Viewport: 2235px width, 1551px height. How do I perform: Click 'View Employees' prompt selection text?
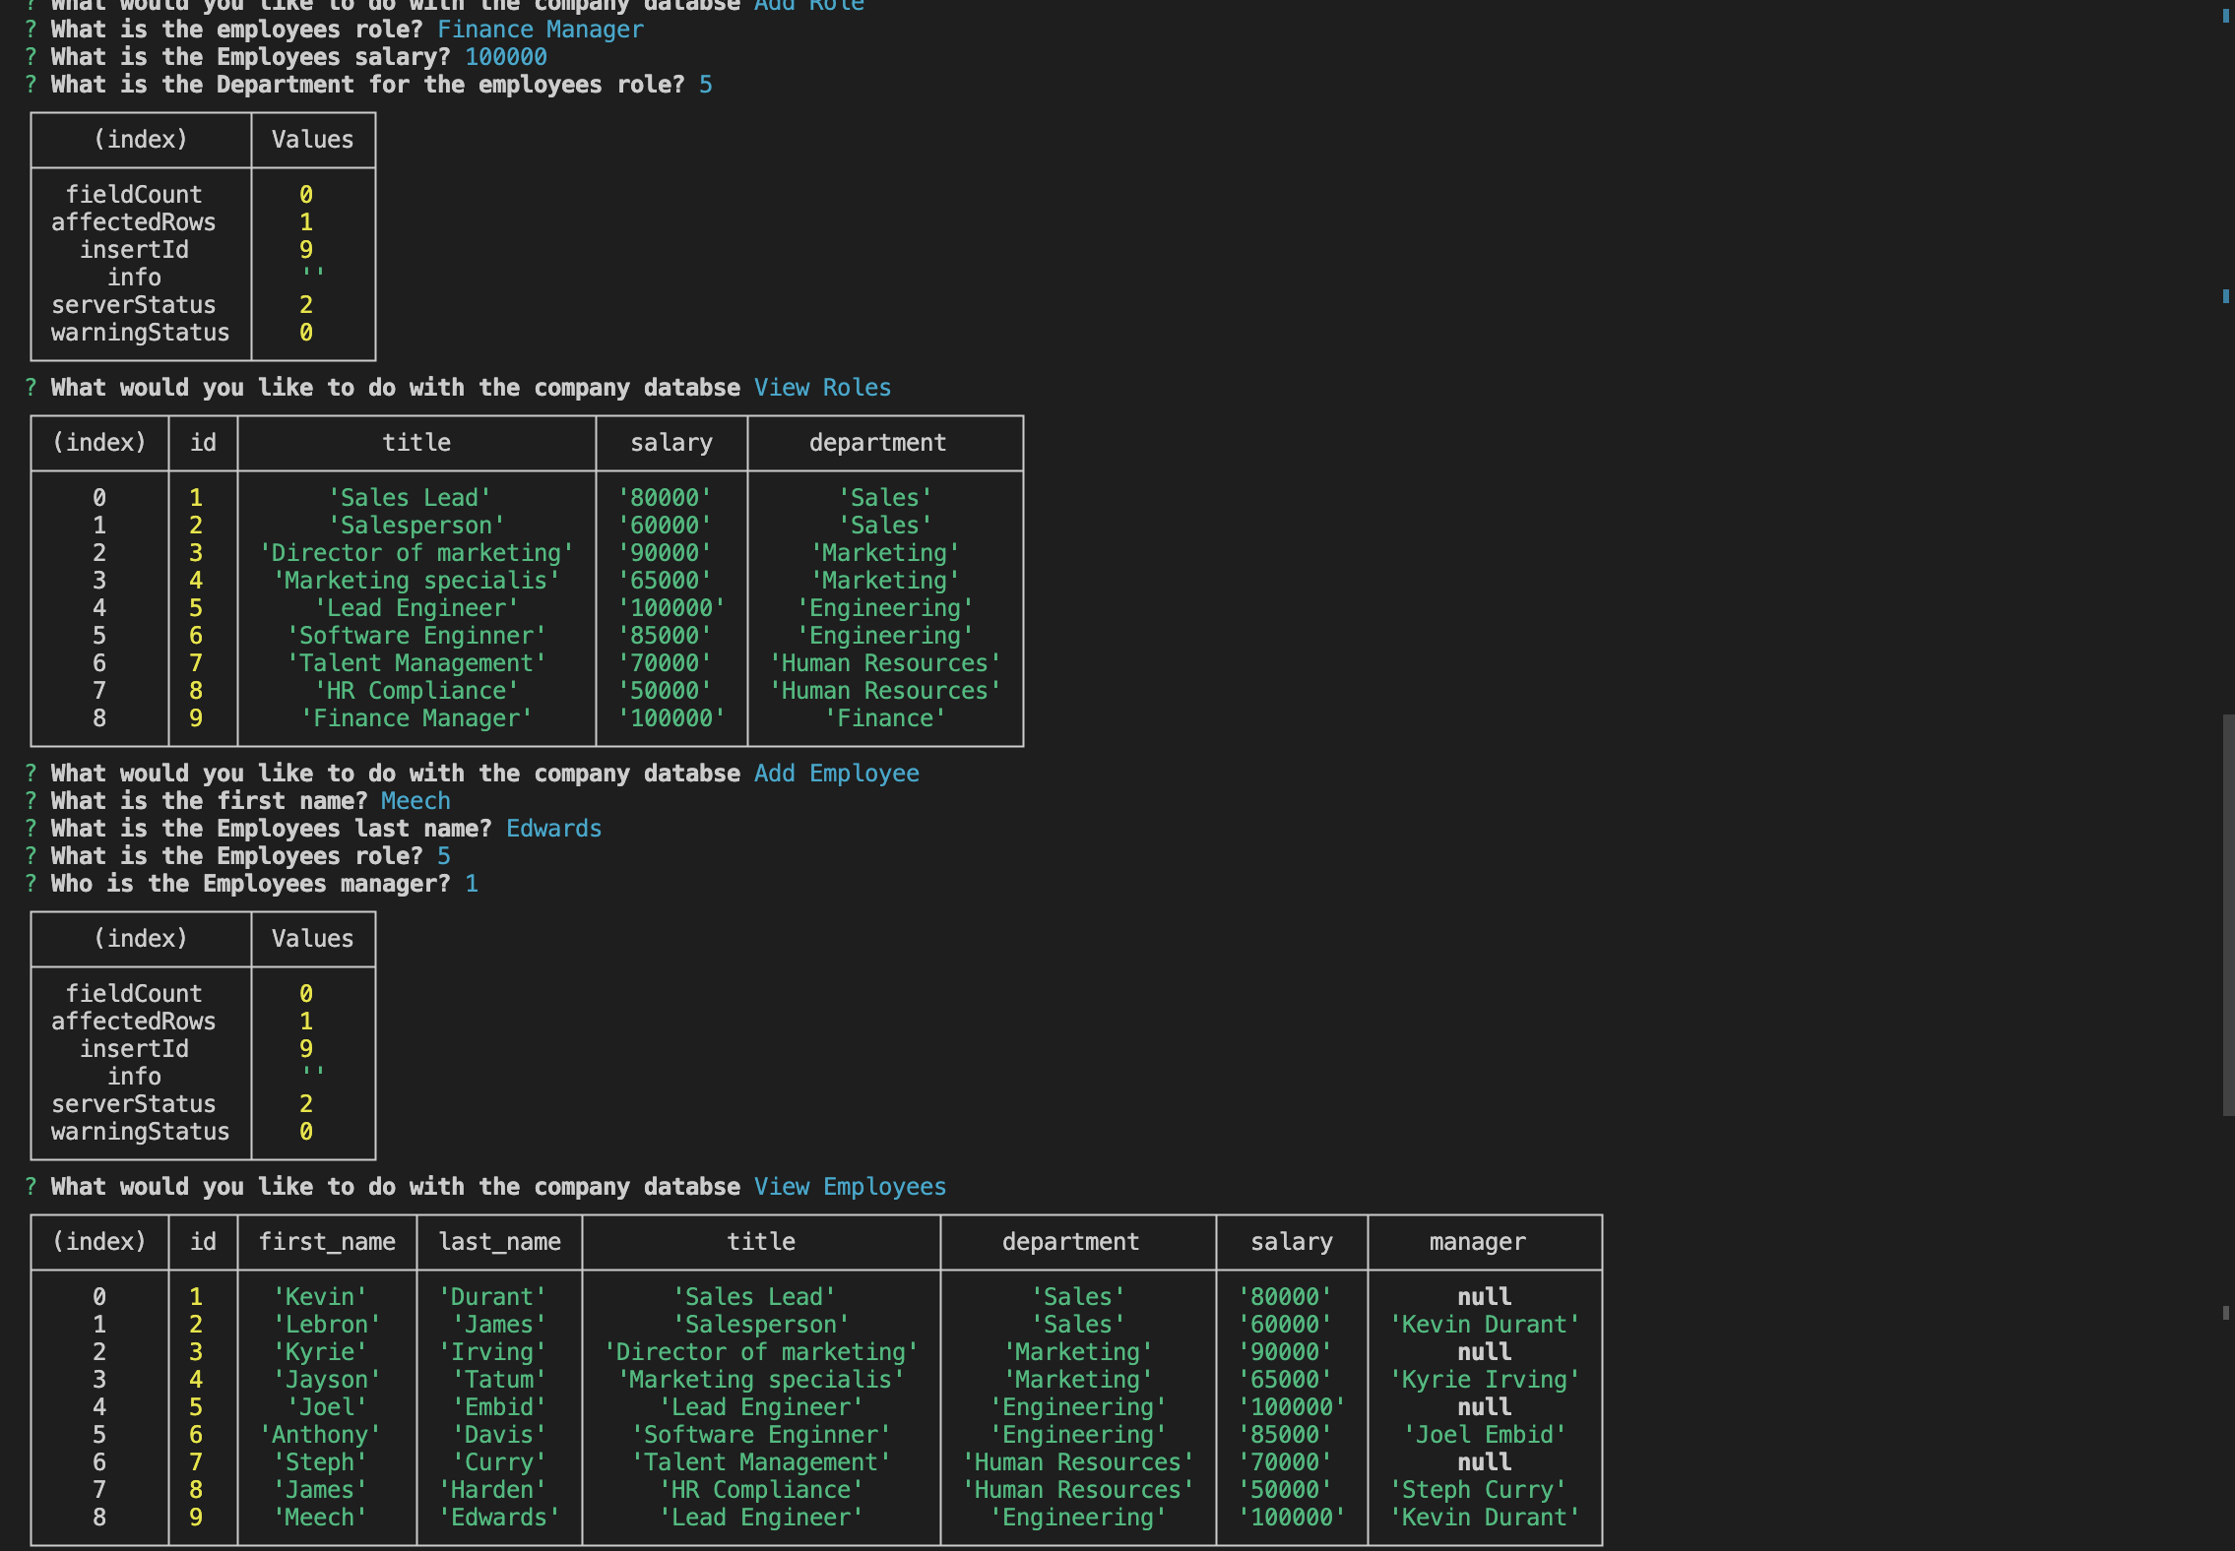coord(850,1187)
